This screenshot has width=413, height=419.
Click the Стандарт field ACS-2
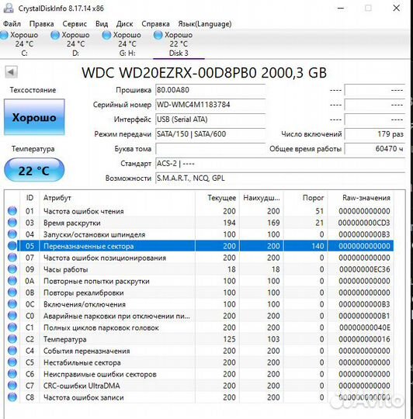pyautogui.click(x=280, y=163)
